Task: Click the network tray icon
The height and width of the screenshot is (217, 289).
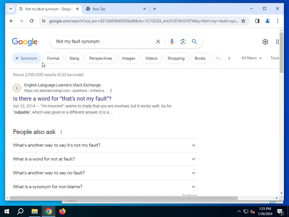Action: pos(246,211)
